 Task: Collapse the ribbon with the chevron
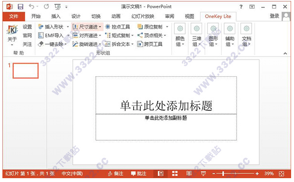click(x=285, y=53)
